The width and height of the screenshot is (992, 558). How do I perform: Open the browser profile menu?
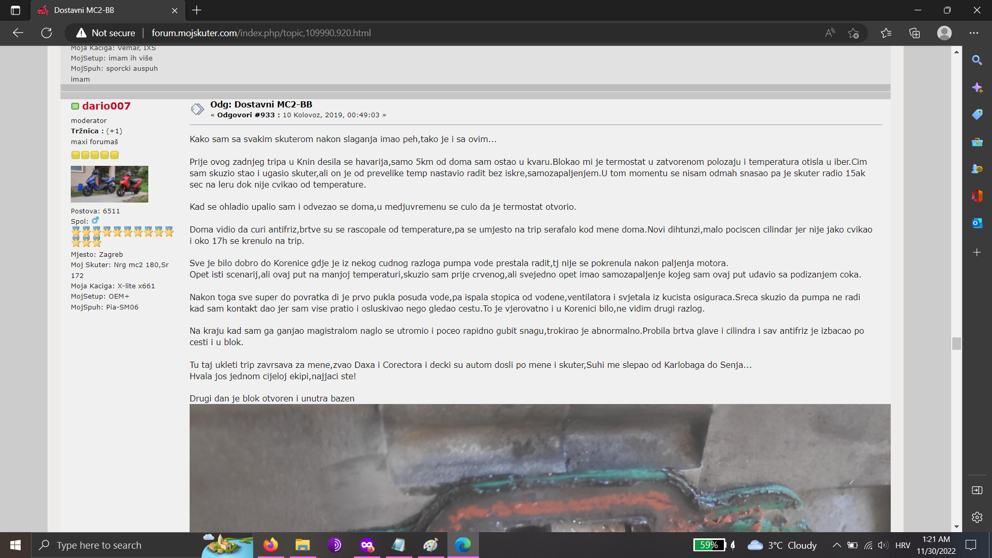(x=944, y=33)
